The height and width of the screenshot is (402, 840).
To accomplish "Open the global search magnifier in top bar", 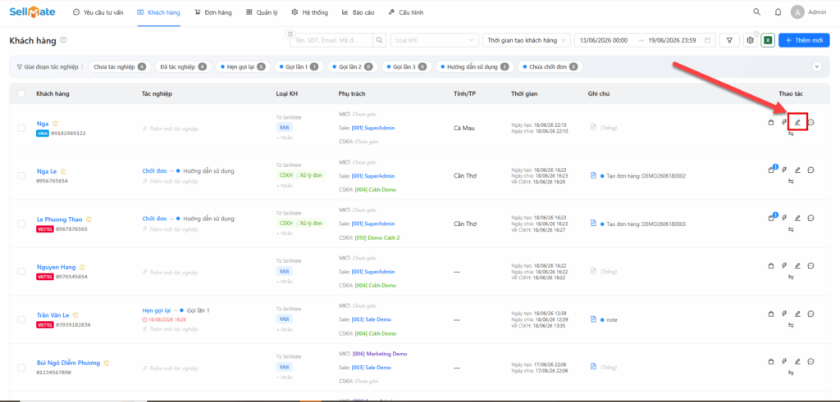I will tap(756, 11).
